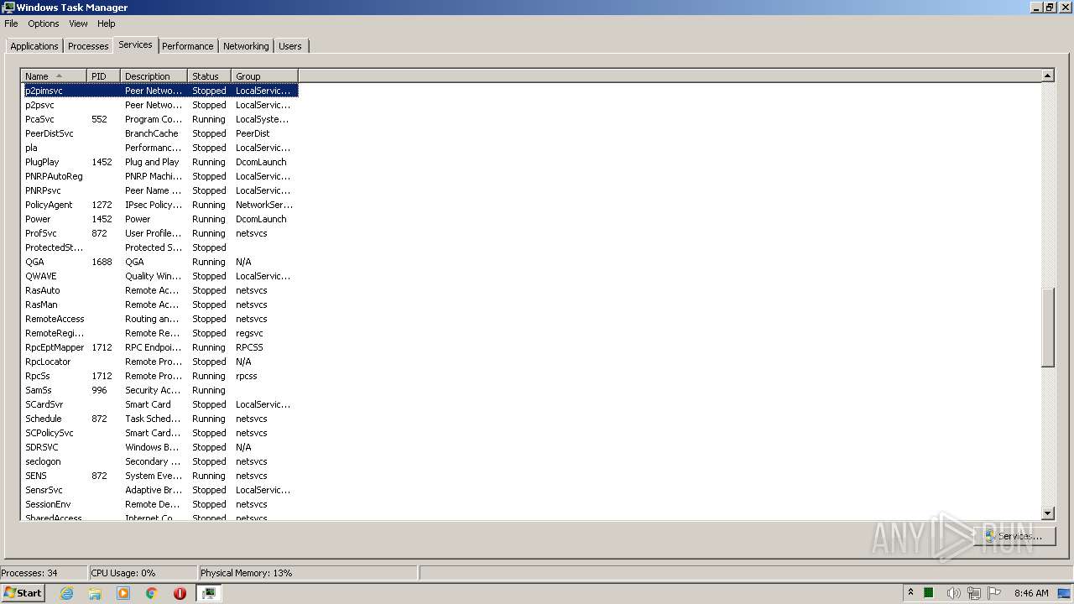Sort by the Status column header
This screenshot has height=604, width=1074.
[209, 76]
